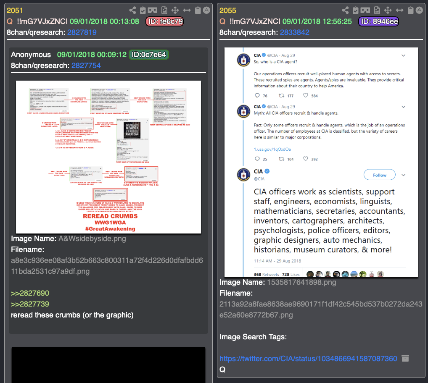Click the four-way move arrows on post 2055
Image resolution: width=428 pixels, height=383 pixels.
pos(388,10)
